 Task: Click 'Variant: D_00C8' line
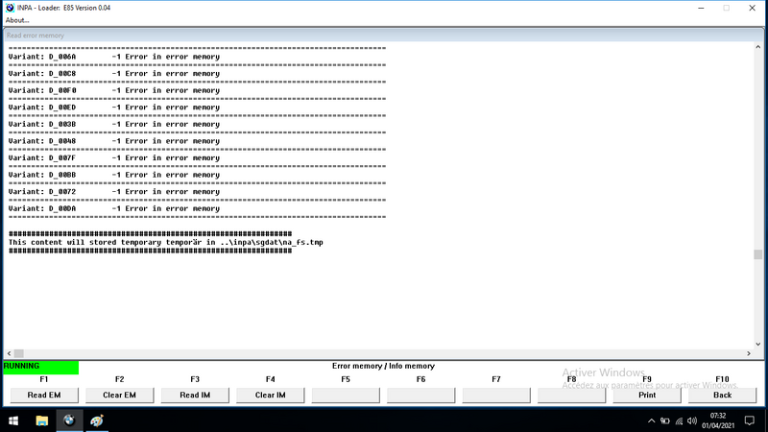[113, 74]
